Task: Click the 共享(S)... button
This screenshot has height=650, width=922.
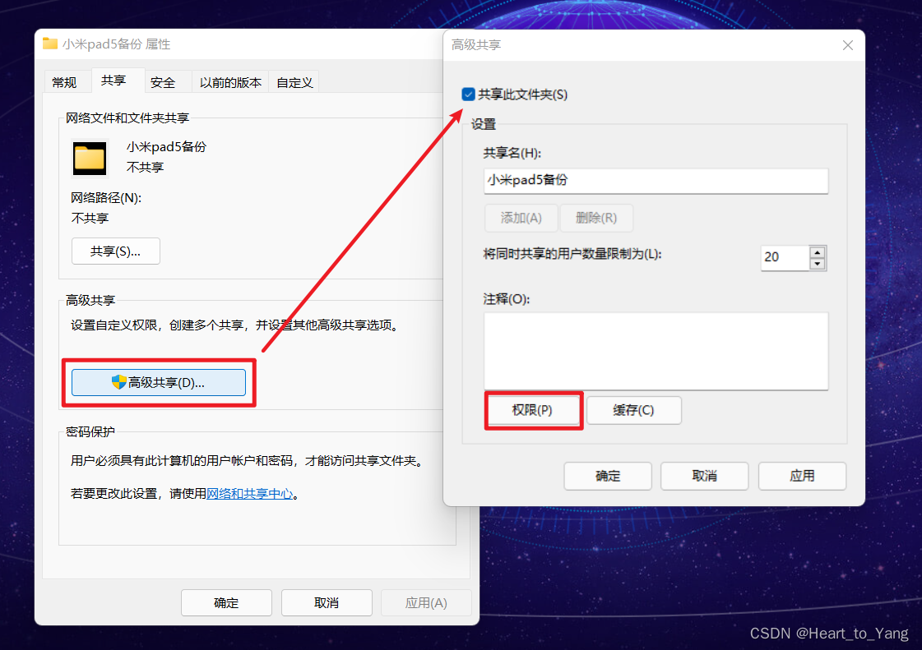Action: (x=115, y=251)
